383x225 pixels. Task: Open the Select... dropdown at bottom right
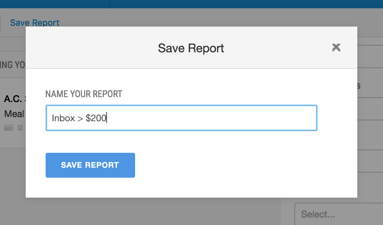pyautogui.click(x=339, y=214)
